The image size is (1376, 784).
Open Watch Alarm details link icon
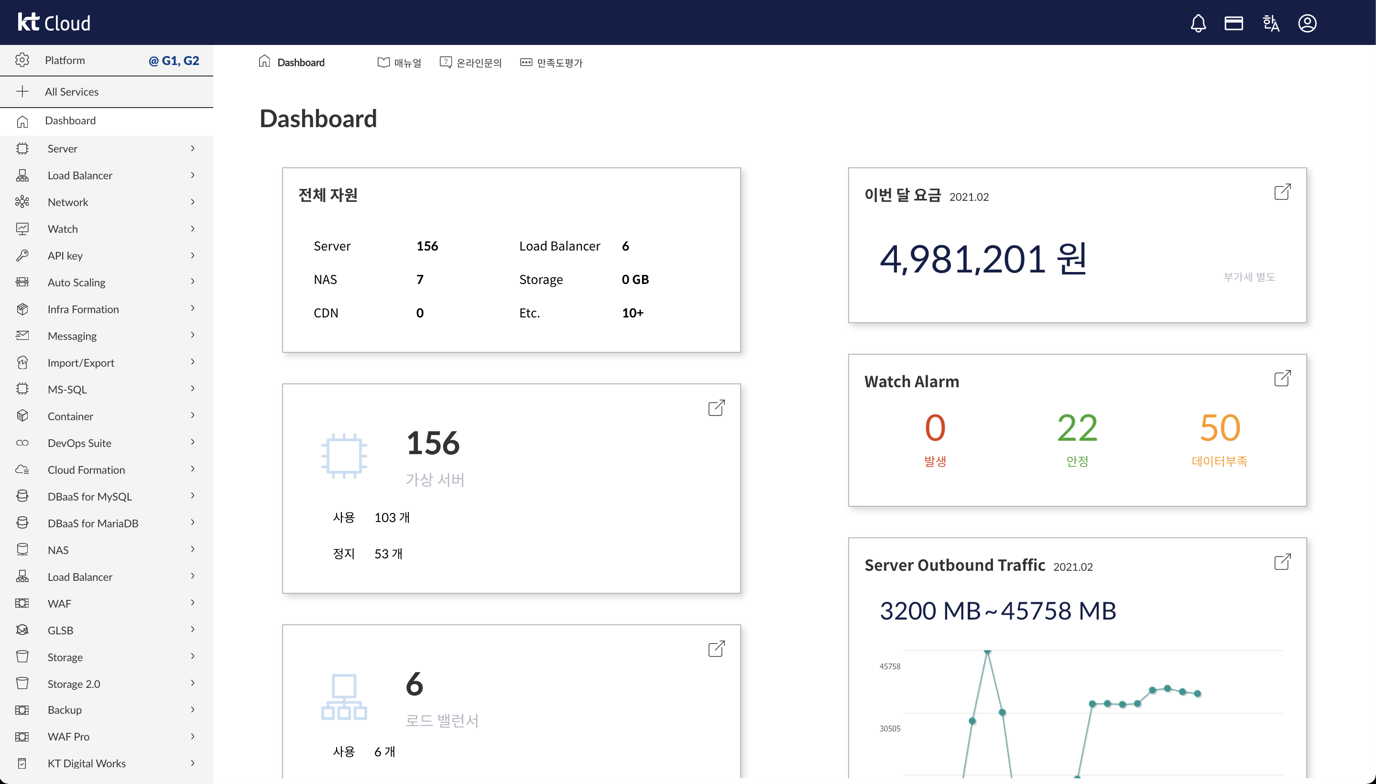click(x=1282, y=379)
